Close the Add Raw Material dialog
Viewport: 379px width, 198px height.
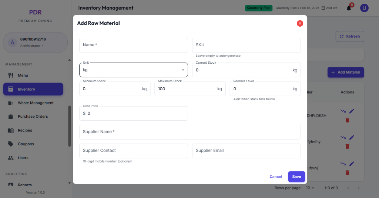point(300,23)
